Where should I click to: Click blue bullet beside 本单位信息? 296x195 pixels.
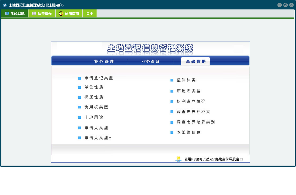click(172, 132)
